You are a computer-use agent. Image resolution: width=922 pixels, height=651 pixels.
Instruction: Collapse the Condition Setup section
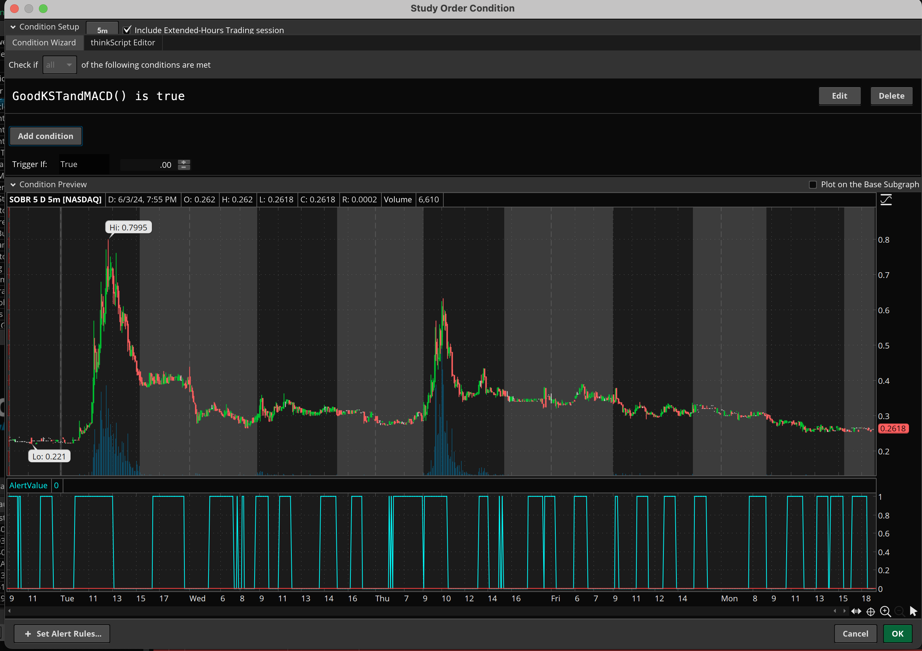13,27
